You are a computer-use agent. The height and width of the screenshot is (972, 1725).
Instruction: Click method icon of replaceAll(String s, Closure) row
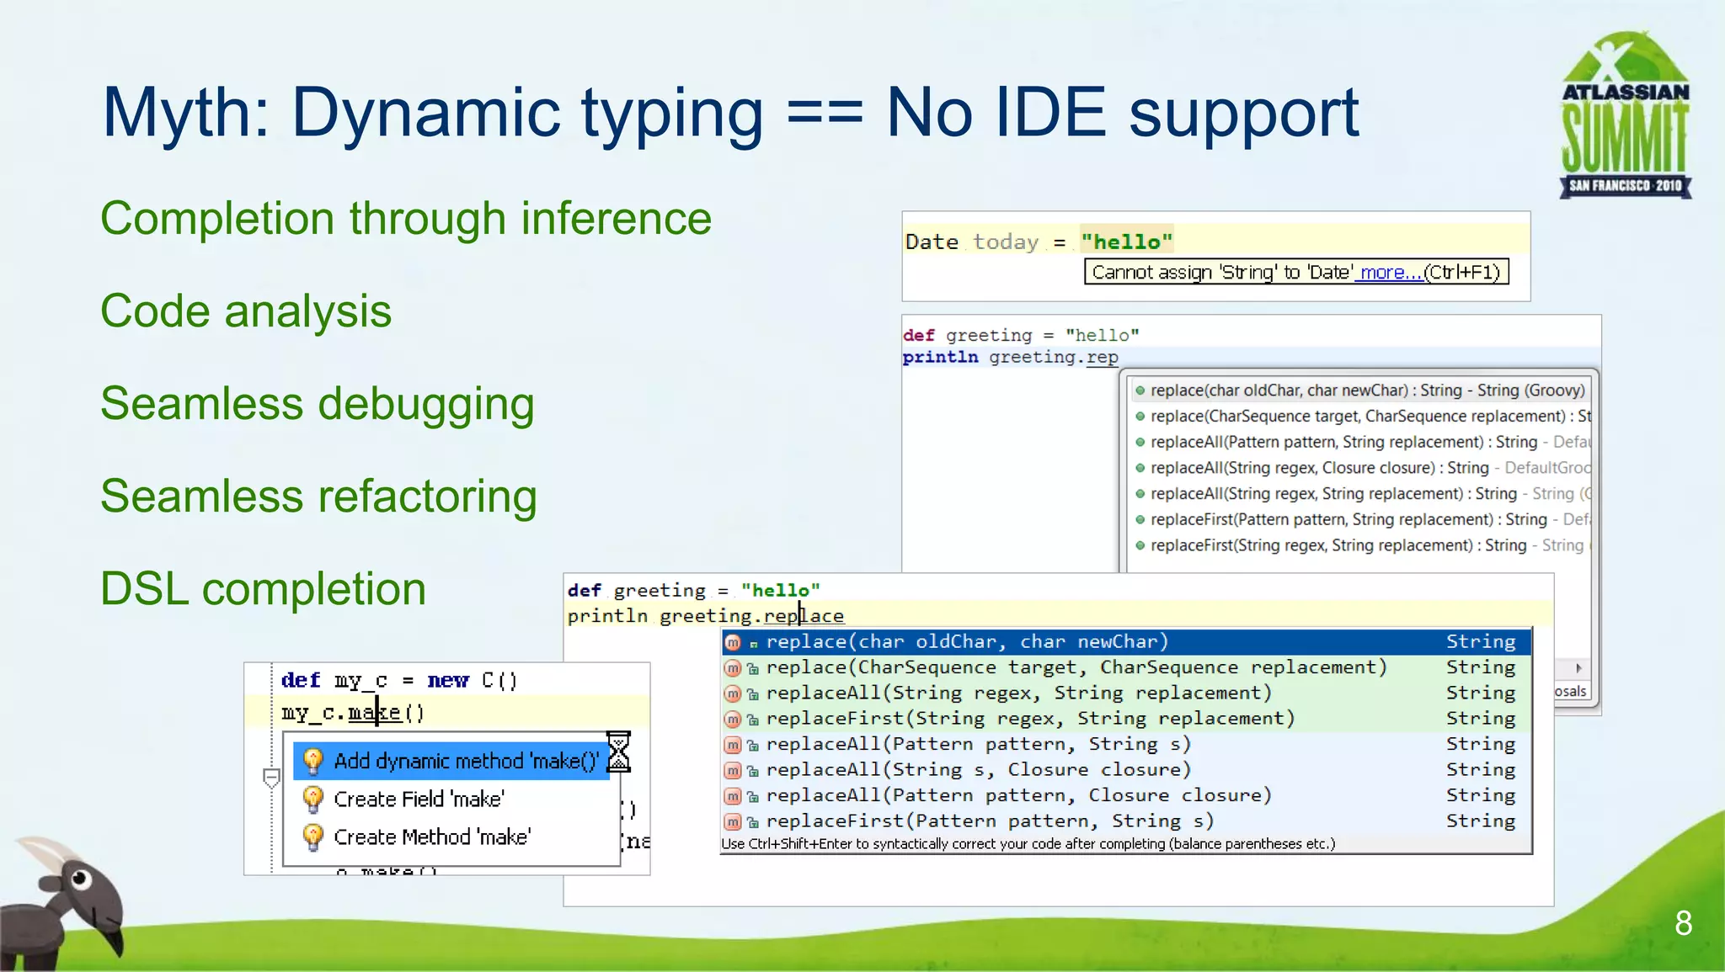tap(733, 770)
